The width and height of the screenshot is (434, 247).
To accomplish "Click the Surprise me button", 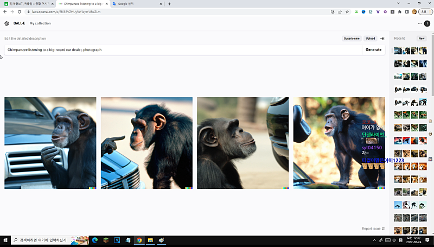I will click(352, 39).
